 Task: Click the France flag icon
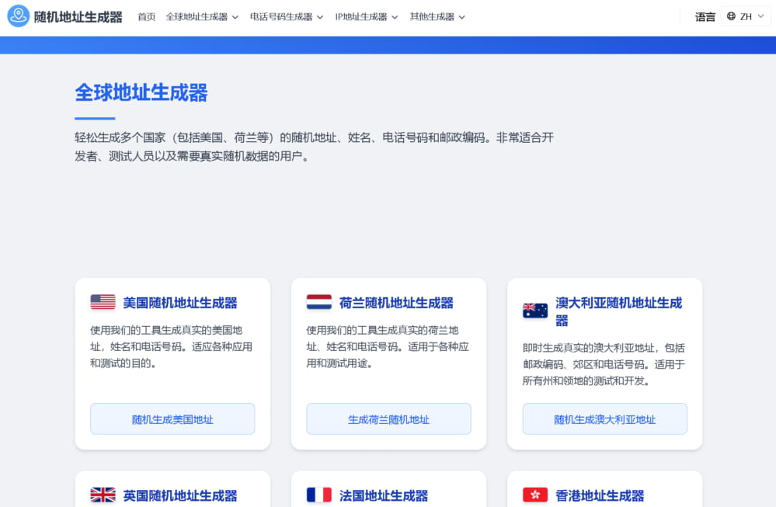pyautogui.click(x=318, y=495)
